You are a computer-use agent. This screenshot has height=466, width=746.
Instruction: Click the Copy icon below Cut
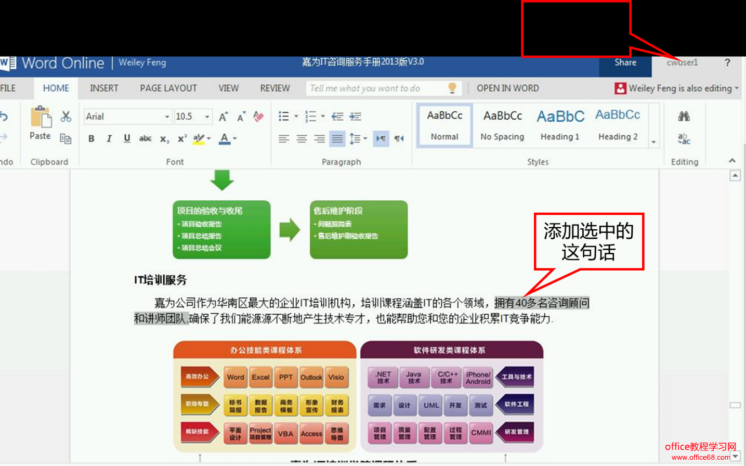pos(66,138)
